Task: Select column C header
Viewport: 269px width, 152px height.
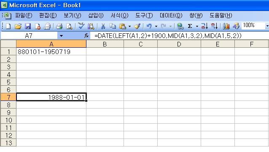Action: pos(140,44)
